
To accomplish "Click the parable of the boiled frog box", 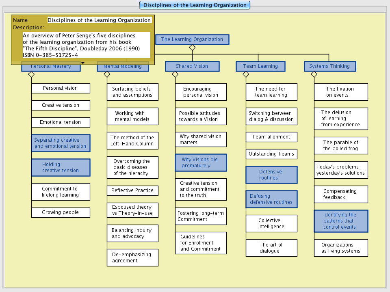I will [x=341, y=145].
